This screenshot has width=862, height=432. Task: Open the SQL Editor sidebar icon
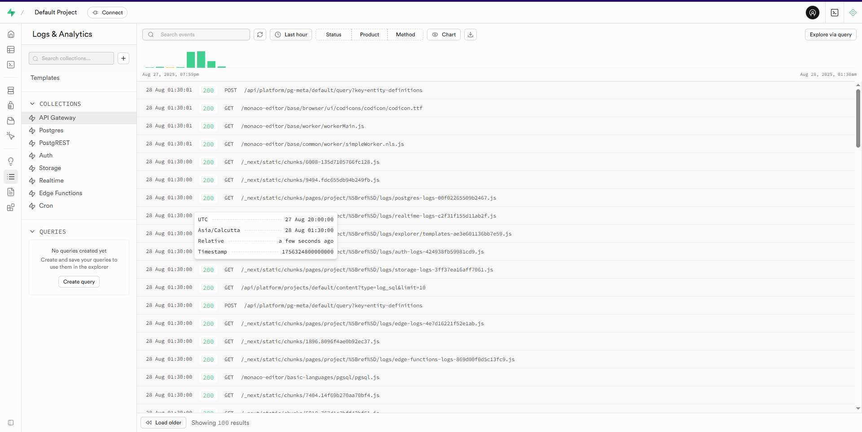[11, 65]
